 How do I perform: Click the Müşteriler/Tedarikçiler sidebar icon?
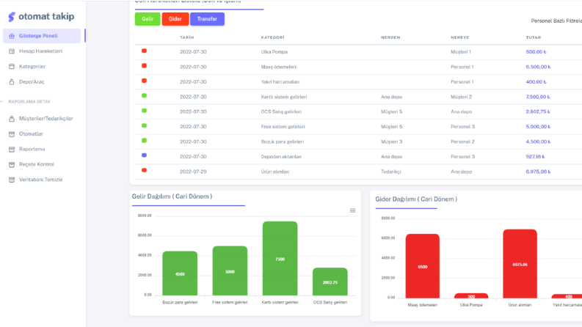click(12, 119)
